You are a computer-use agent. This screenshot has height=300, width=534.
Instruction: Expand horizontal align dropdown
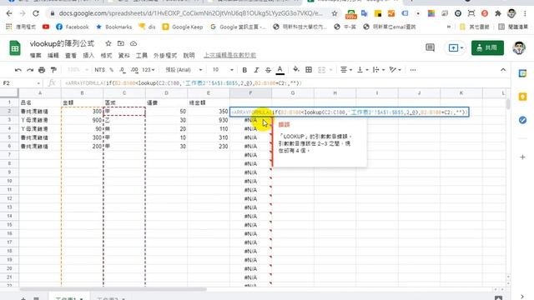click(346, 70)
